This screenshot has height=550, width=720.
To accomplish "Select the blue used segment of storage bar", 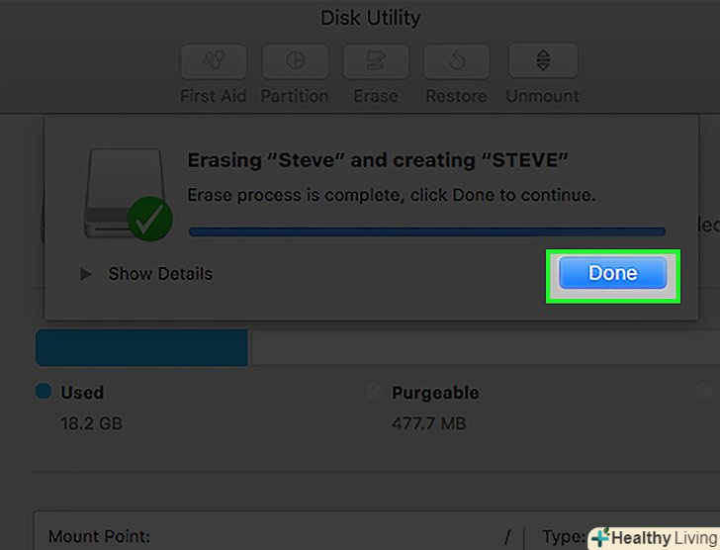I will 141,348.
